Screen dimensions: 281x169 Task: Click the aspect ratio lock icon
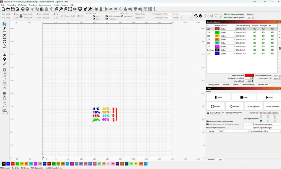pyautogui.click(x=21, y=16)
